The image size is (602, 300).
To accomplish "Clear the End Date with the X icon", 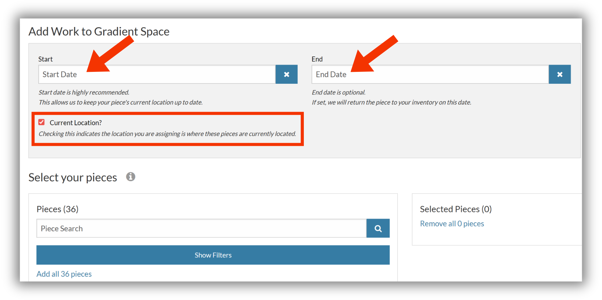I will pyautogui.click(x=560, y=74).
